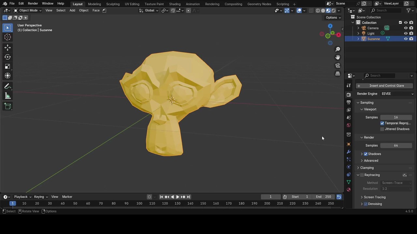Switch to the Sculpting workspace tab

pos(113,4)
